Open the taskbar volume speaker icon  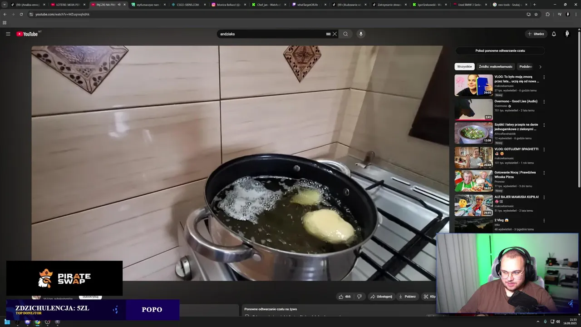tap(558, 322)
